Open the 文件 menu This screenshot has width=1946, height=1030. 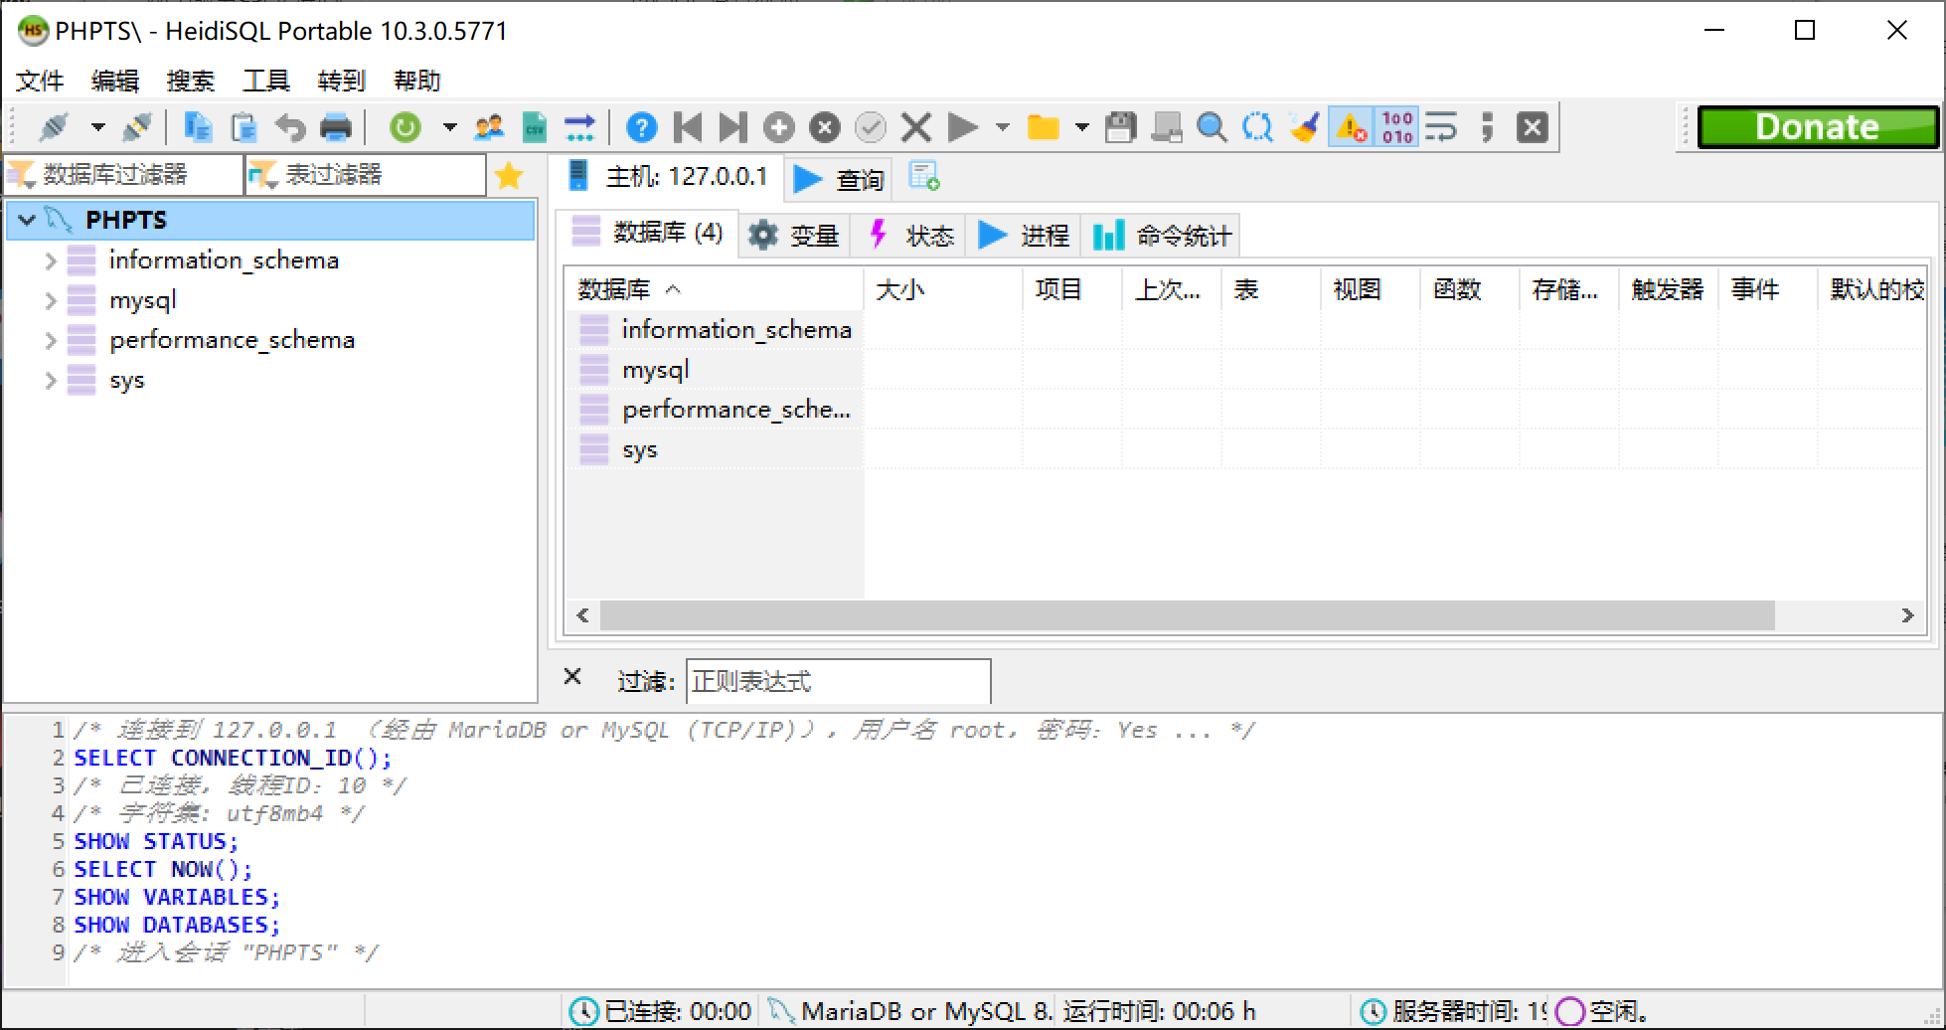coord(40,81)
